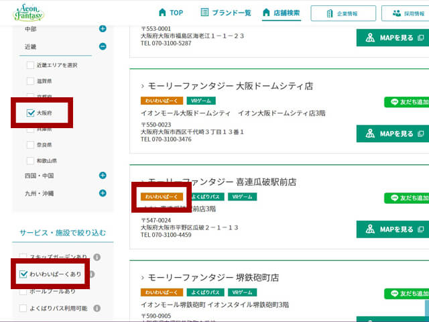
Task: Click MAPを見る for 福島区海老江 store
Action: pyautogui.click(x=393, y=38)
